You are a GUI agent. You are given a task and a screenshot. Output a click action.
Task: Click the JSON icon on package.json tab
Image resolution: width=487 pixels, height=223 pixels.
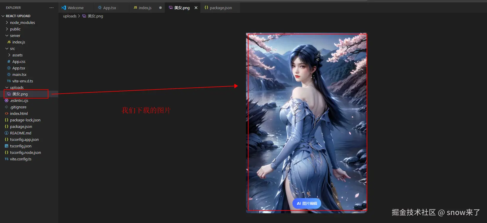coord(206,7)
